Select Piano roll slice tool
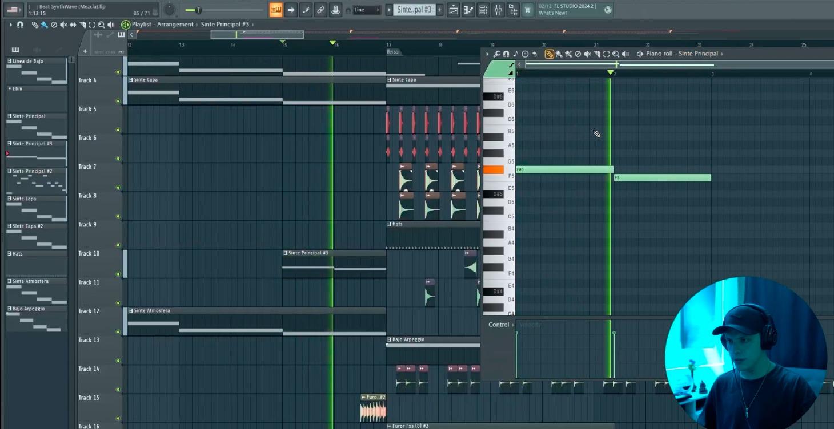The width and height of the screenshot is (834, 429). (597, 54)
